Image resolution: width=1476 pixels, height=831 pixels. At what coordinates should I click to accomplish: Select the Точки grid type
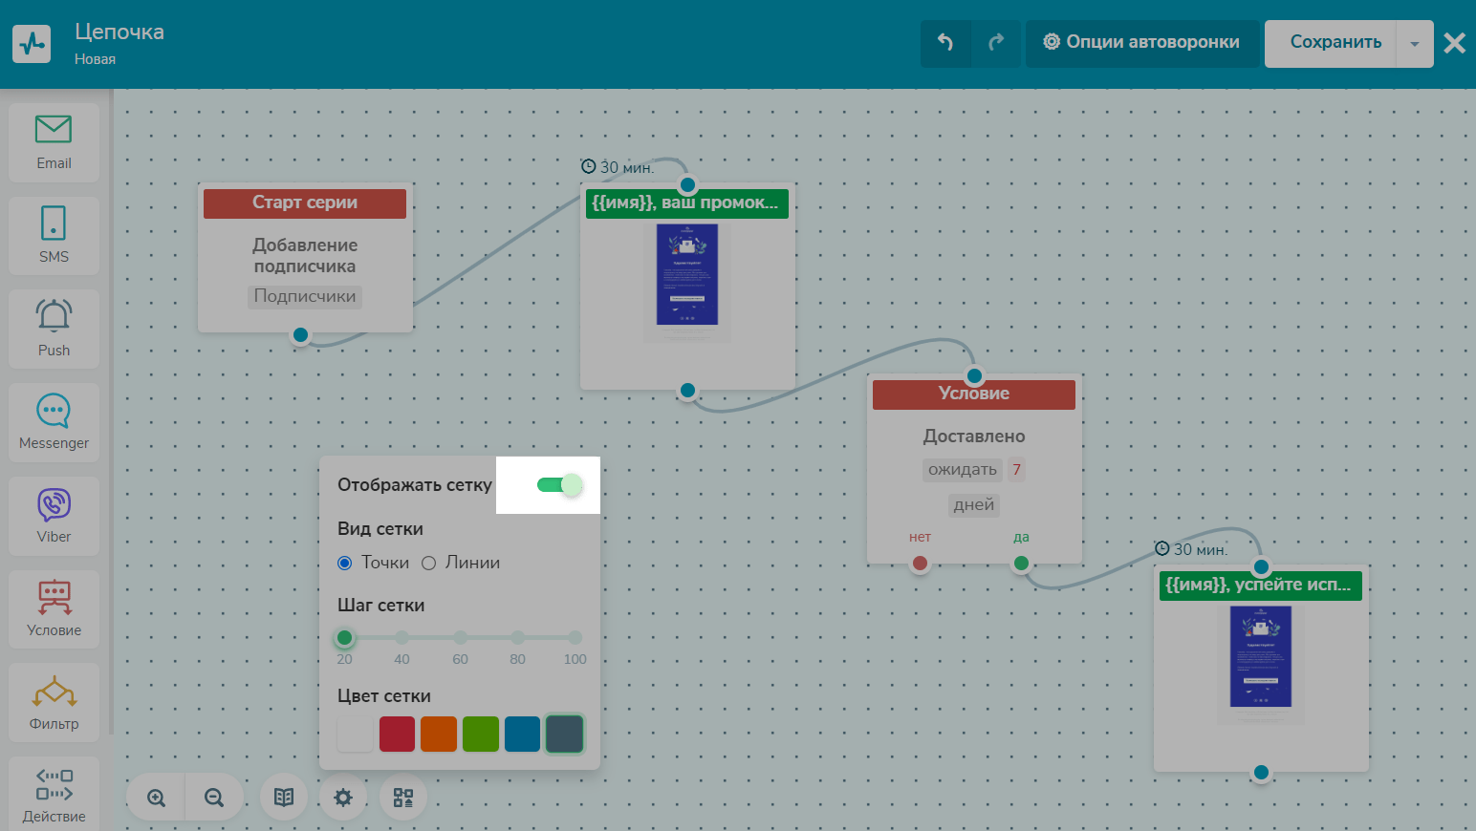coord(345,564)
